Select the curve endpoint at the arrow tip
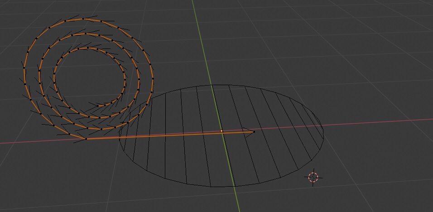Image resolution: width=433 pixels, height=212 pixels. (x=254, y=132)
